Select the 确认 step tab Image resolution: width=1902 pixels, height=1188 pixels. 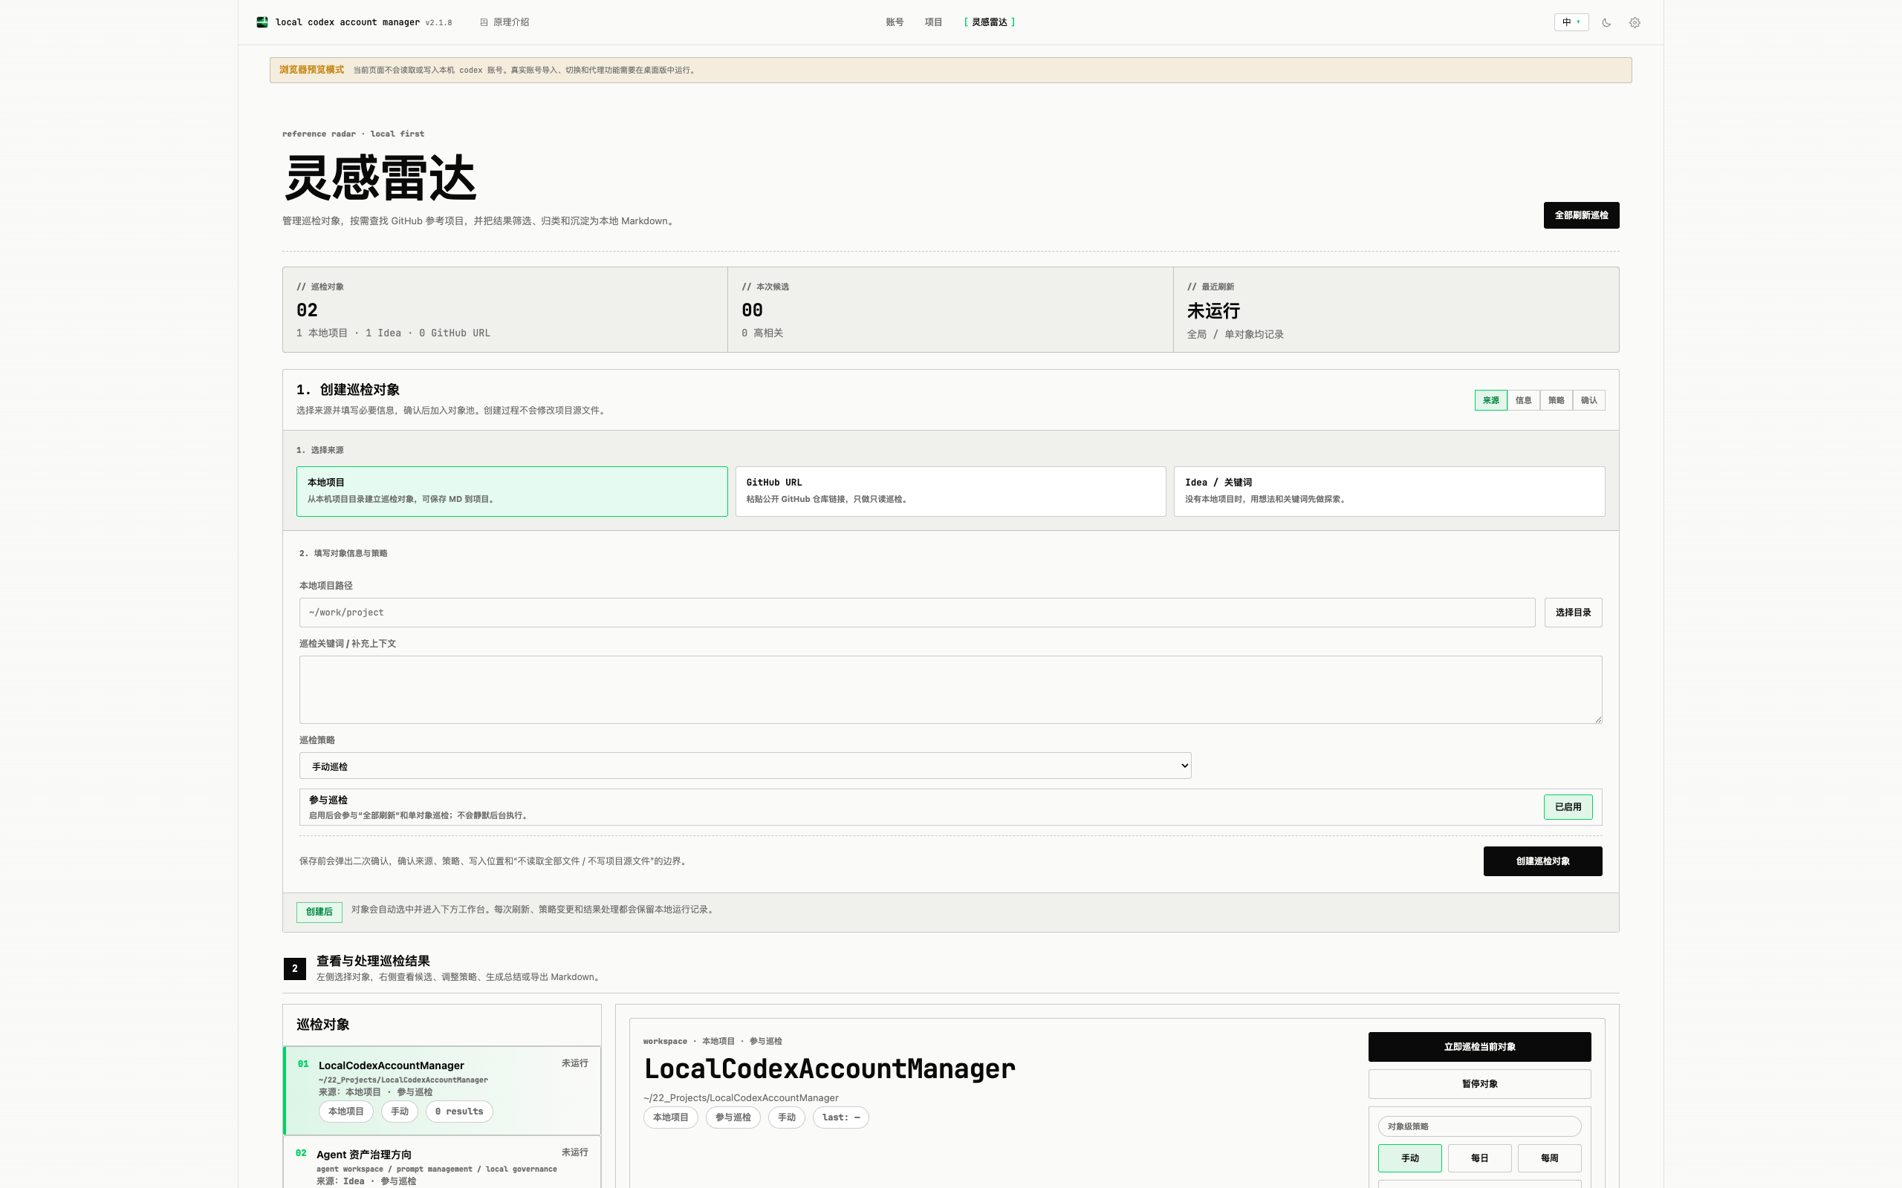click(x=1589, y=400)
